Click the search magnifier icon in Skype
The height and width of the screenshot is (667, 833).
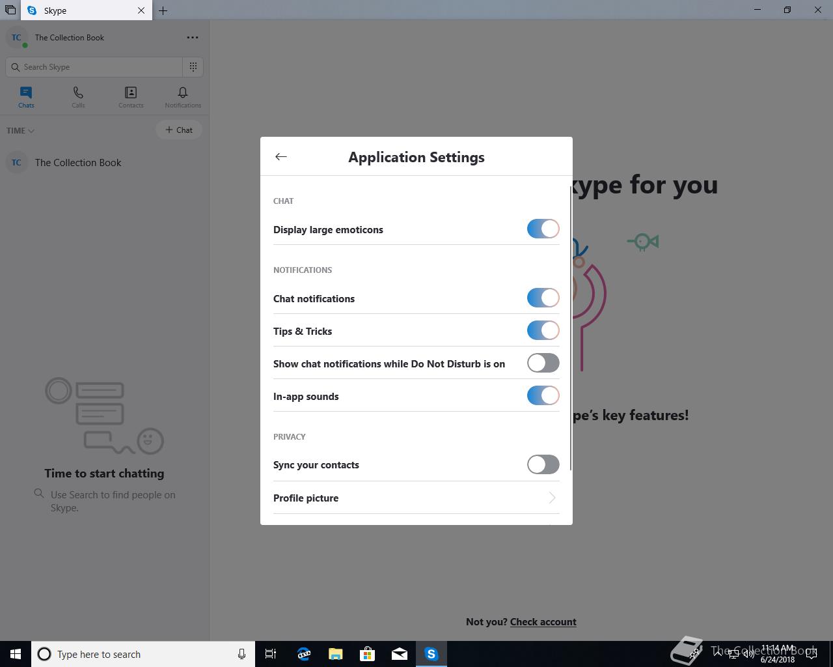(16, 66)
